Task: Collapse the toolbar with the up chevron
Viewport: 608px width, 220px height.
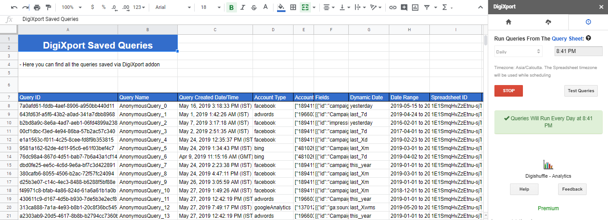Action: [x=481, y=8]
